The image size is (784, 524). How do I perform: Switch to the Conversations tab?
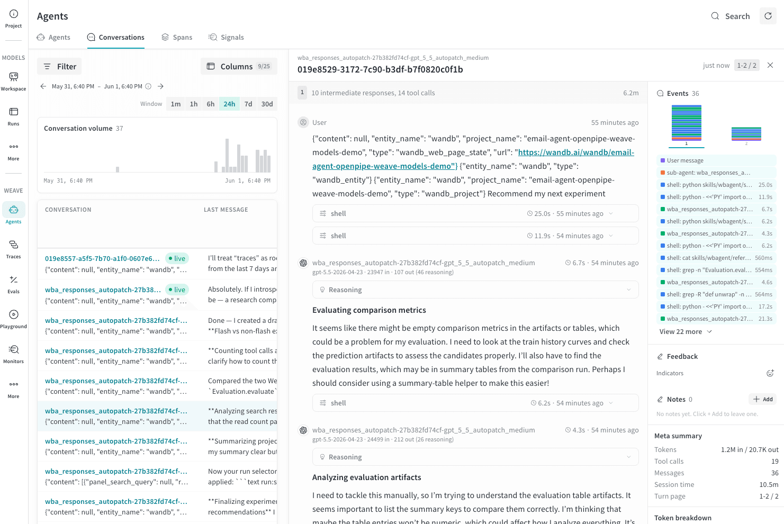tap(115, 37)
